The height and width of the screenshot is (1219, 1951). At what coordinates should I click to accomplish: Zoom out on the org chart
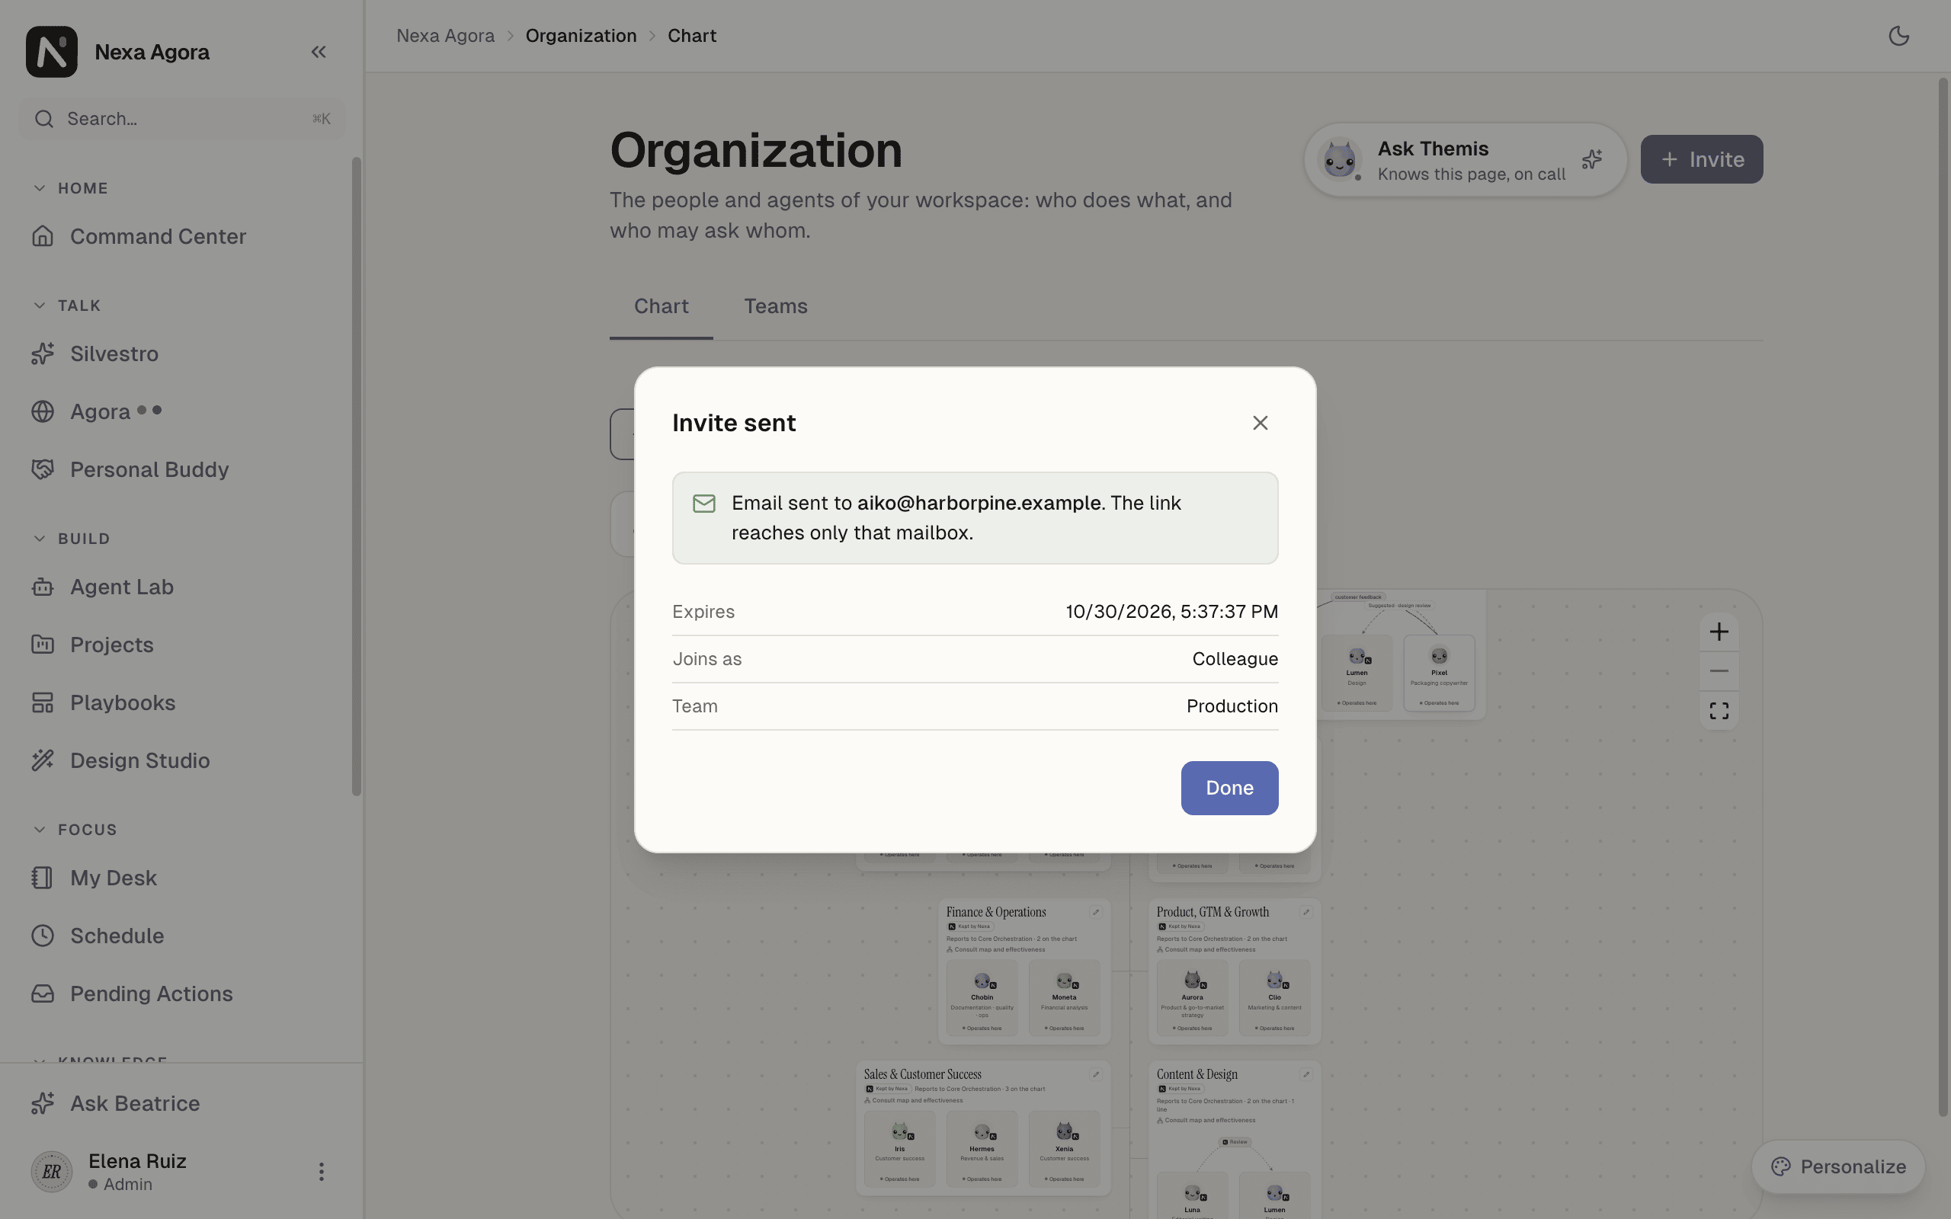point(1719,670)
